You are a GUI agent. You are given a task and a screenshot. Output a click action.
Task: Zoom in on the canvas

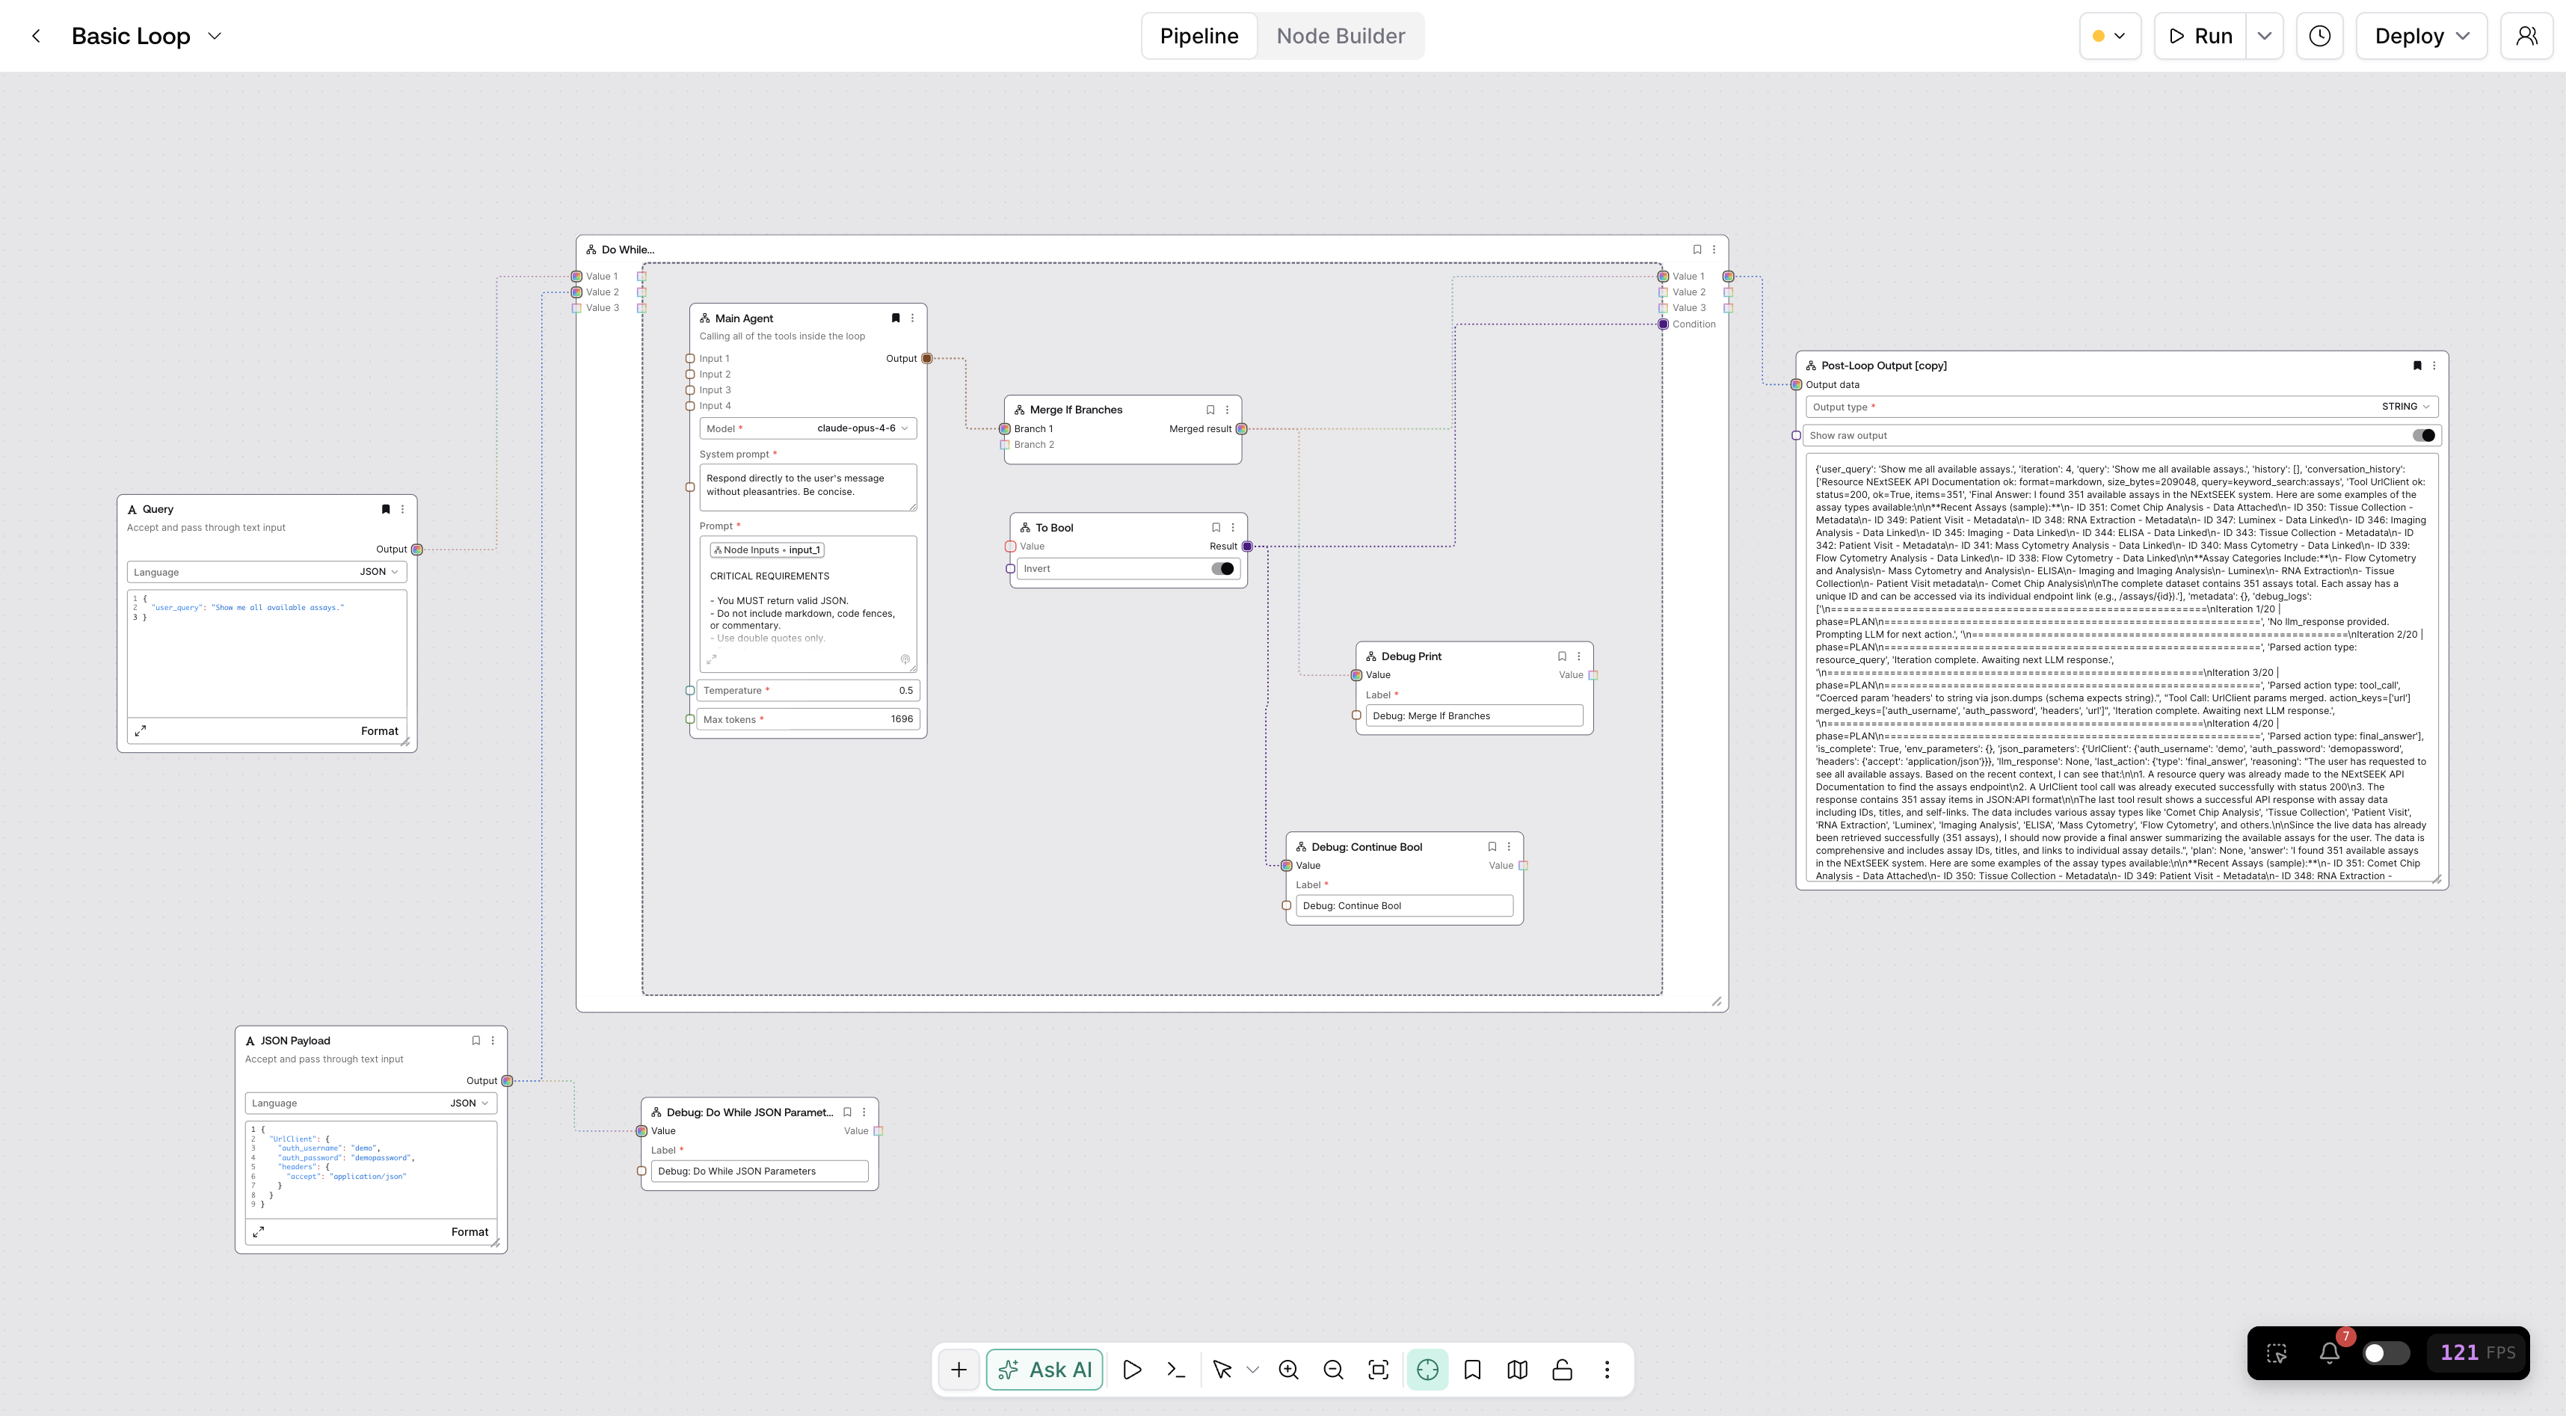click(1288, 1369)
